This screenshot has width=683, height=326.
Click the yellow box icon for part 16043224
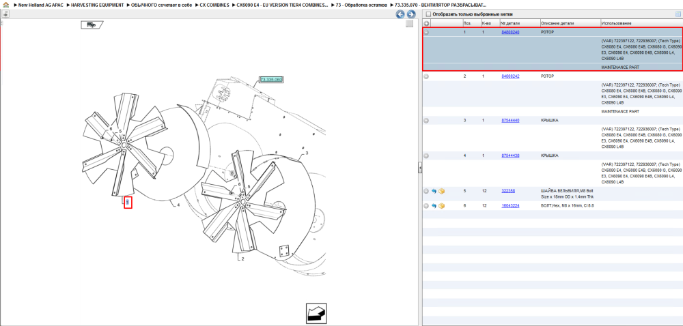[442, 205]
